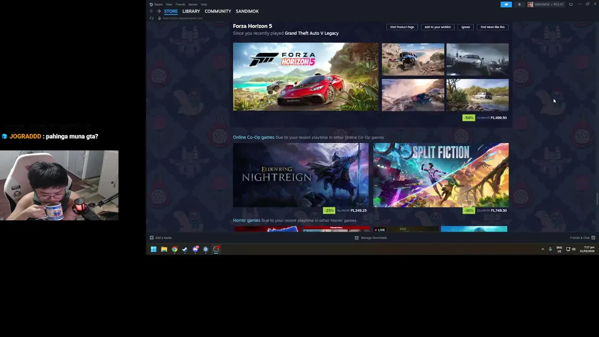Open the Forza Horizon 5 title link
Screen dimensions: 599x337
252,26
